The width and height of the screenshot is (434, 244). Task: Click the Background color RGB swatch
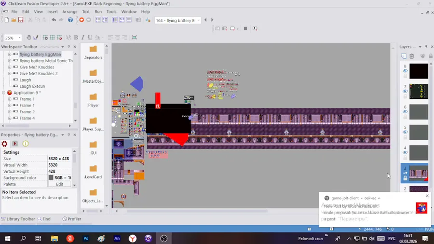click(51, 177)
